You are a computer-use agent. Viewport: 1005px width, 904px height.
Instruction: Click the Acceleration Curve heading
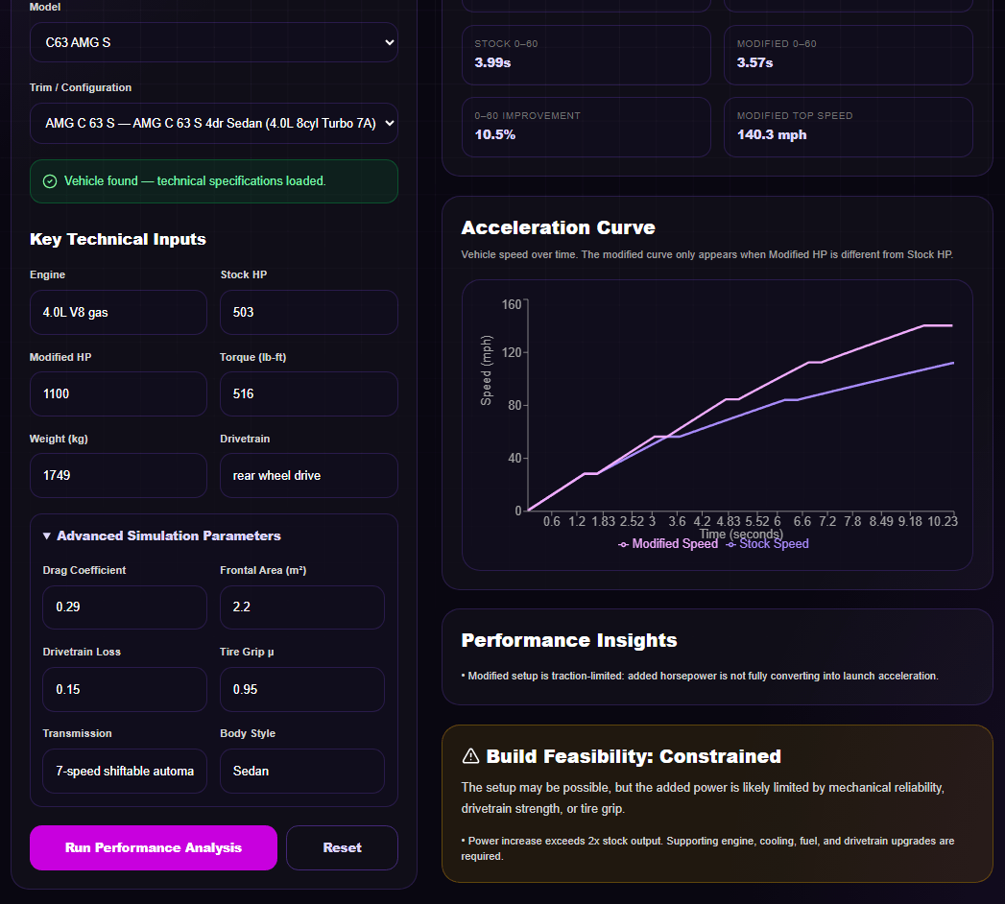pos(558,227)
